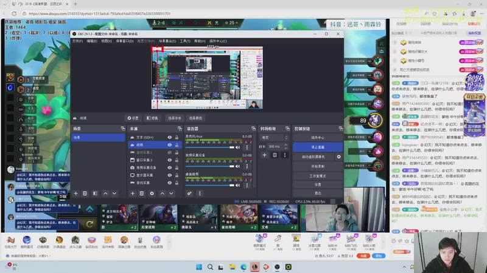Screen dimensions: 487x273
Task: Open source properties gear in 来源 toolbar
Action: [x=152, y=194]
